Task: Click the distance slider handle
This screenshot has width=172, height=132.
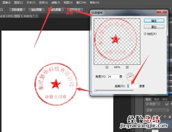Action: click(x=95, y=90)
